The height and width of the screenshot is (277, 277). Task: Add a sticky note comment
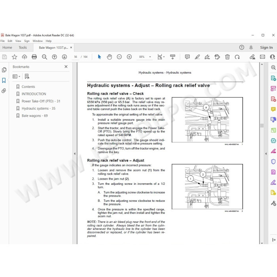pos(187,57)
